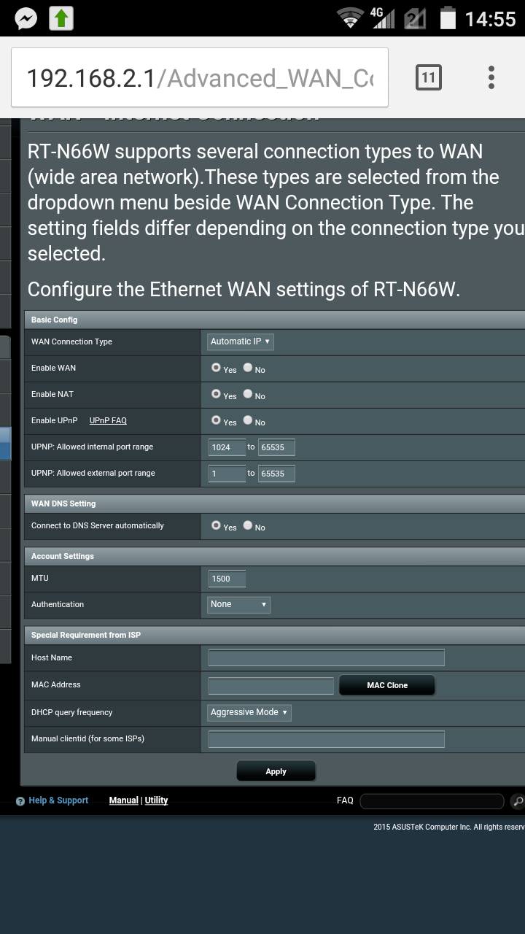The image size is (525, 934).
Task: Click the Basic Config section header
Action: [274, 320]
